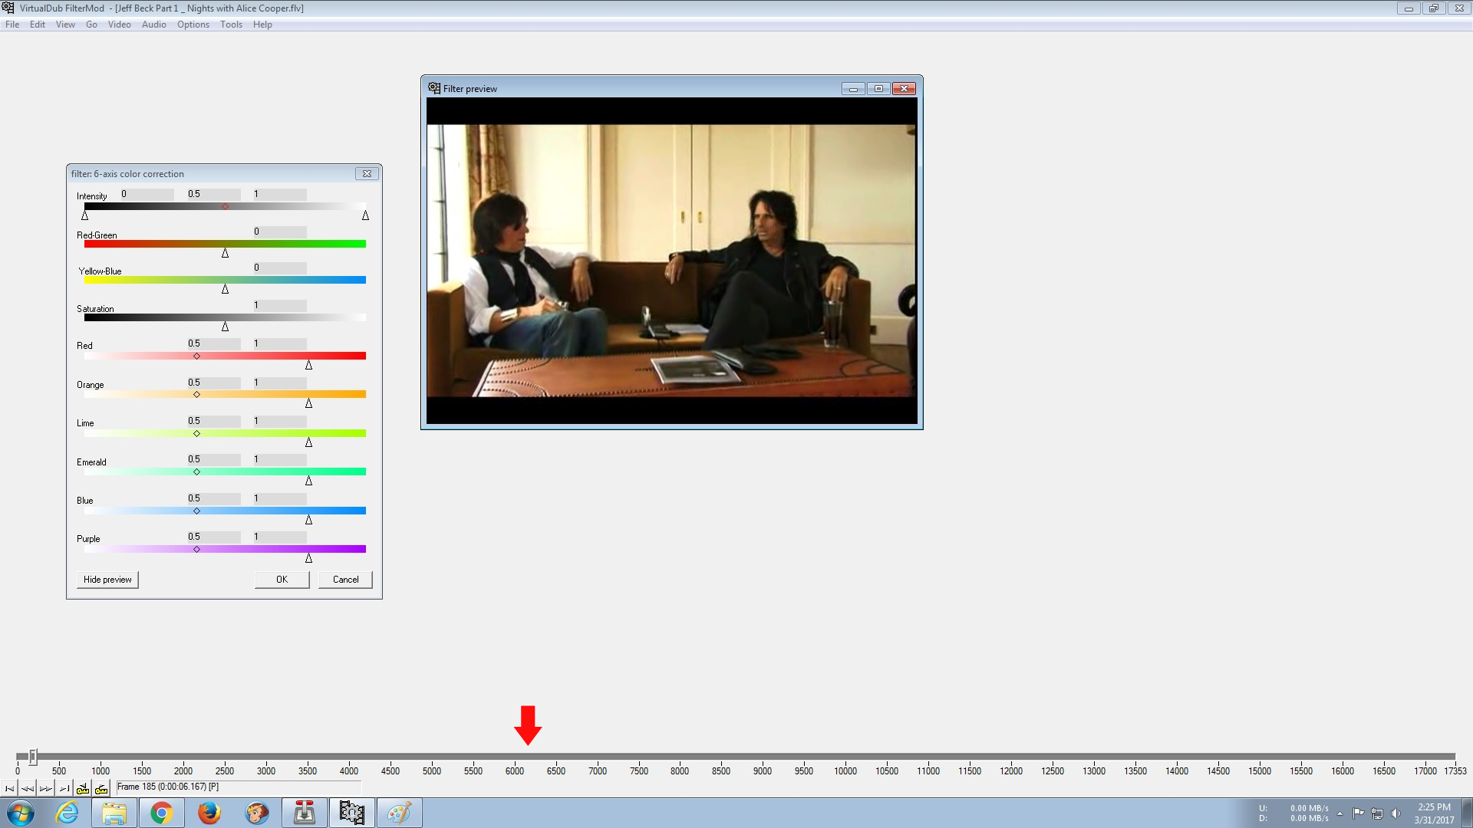Step backward one frame
The width and height of the screenshot is (1473, 828).
tap(28, 788)
